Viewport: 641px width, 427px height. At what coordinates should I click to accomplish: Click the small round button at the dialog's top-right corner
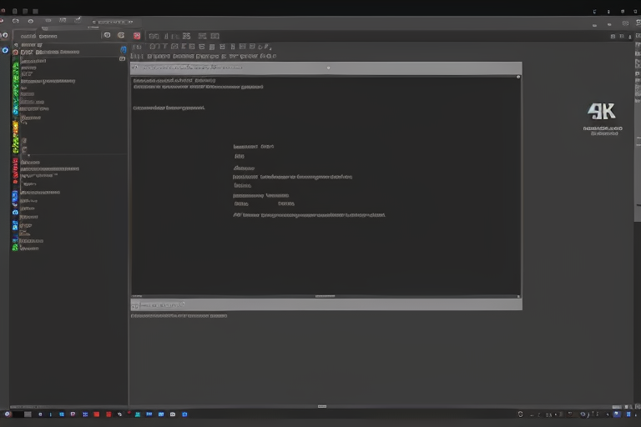pos(517,78)
